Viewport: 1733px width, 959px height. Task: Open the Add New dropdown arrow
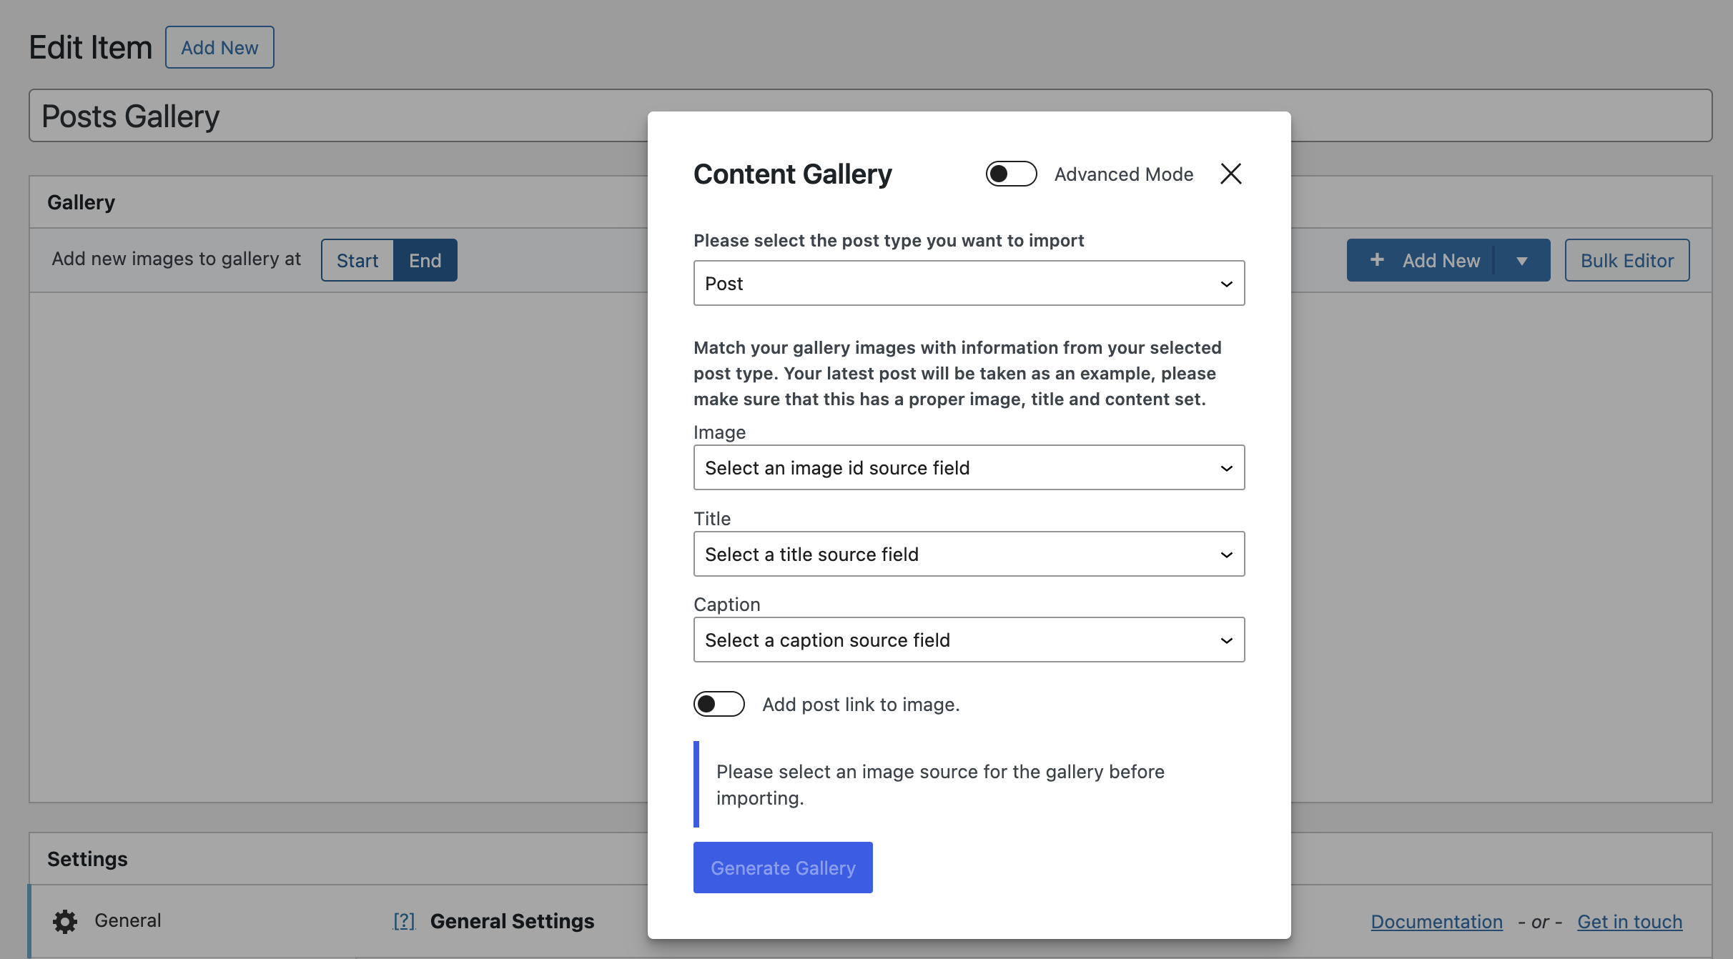[1522, 261]
